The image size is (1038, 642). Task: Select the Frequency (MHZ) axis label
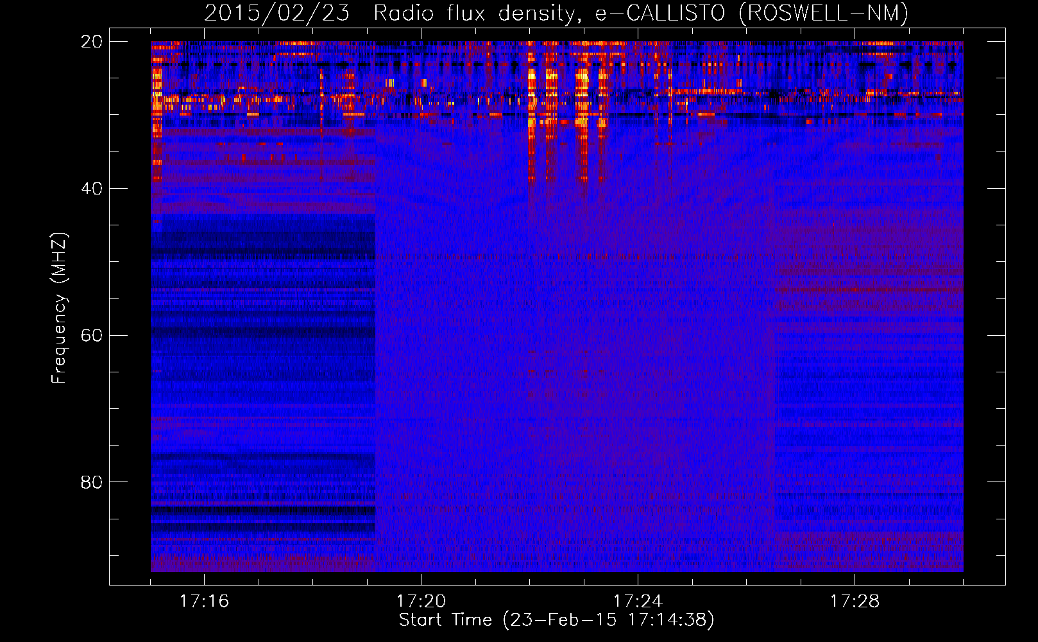(59, 308)
